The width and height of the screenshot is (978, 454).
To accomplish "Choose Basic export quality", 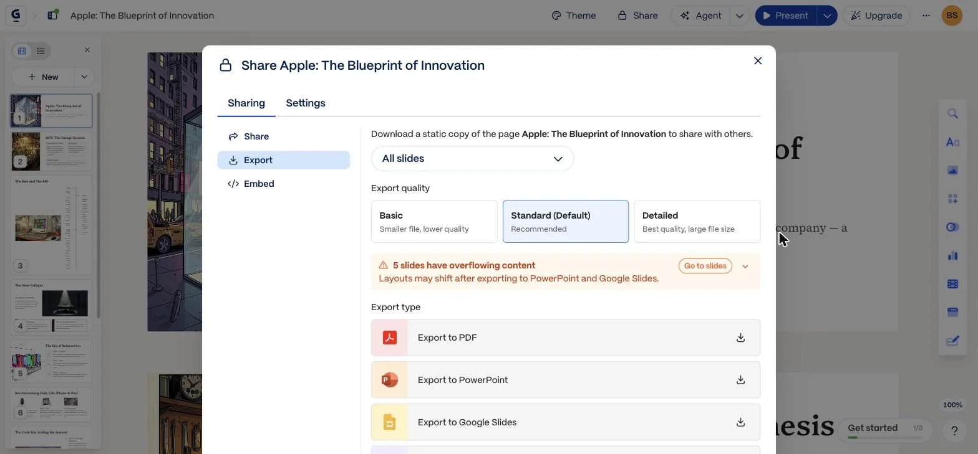I will pos(434,222).
